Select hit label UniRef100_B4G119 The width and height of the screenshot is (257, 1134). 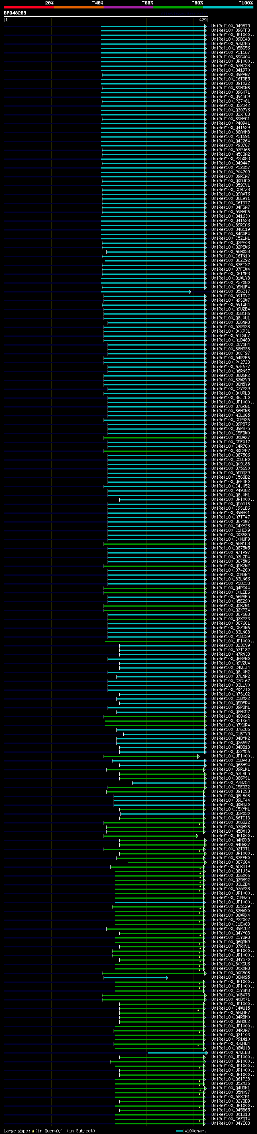230,229
